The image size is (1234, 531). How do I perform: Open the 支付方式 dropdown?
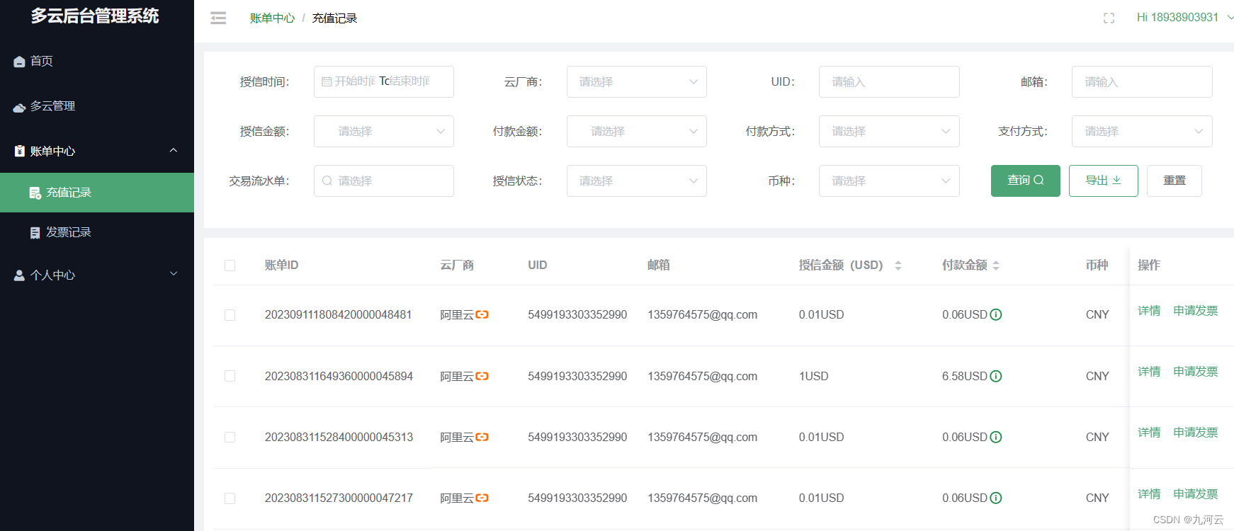[1142, 131]
